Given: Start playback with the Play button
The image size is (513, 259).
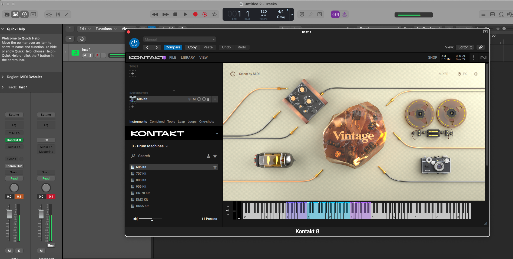Looking at the screenshot, I should click(x=185, y=14).
